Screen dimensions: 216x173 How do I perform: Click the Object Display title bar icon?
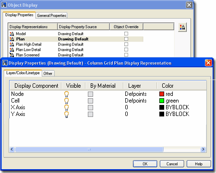point(4,5)
